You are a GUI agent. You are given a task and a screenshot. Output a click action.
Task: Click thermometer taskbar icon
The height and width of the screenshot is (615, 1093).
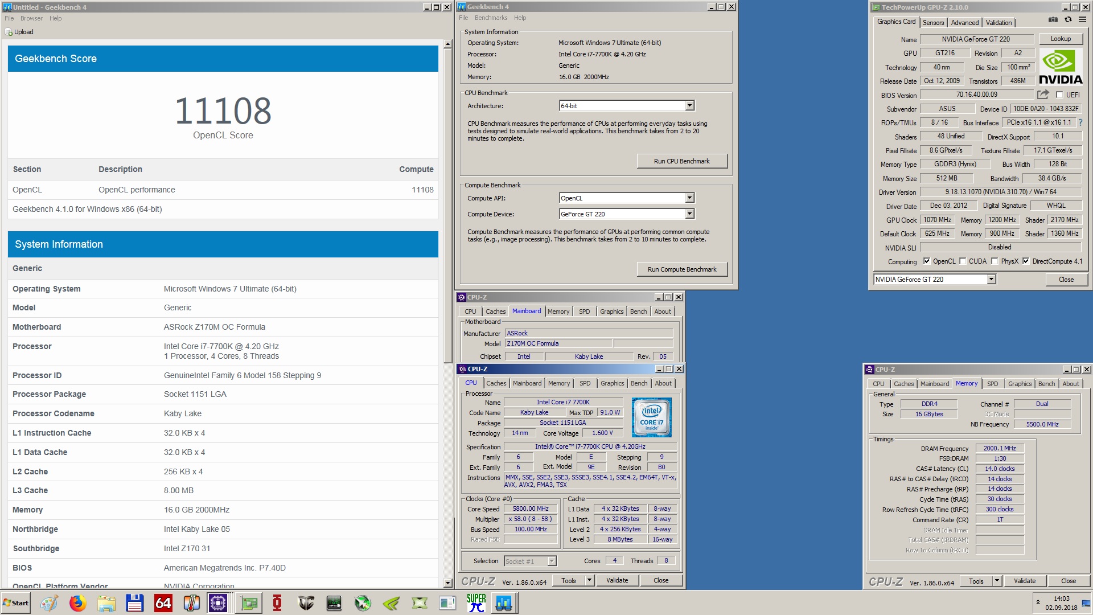click(x=191, y=603)
